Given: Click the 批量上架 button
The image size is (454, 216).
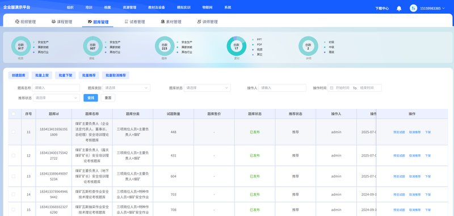Looking at the screenshot, I should click(42, 75).
